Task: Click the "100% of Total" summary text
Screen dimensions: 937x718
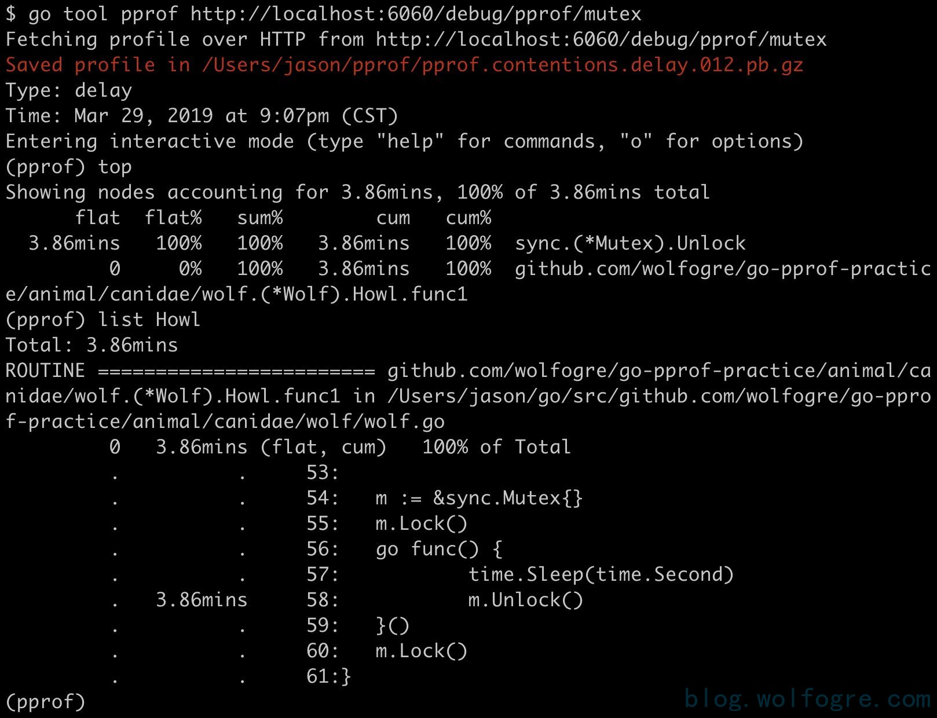Action: [x=496, y=447]
